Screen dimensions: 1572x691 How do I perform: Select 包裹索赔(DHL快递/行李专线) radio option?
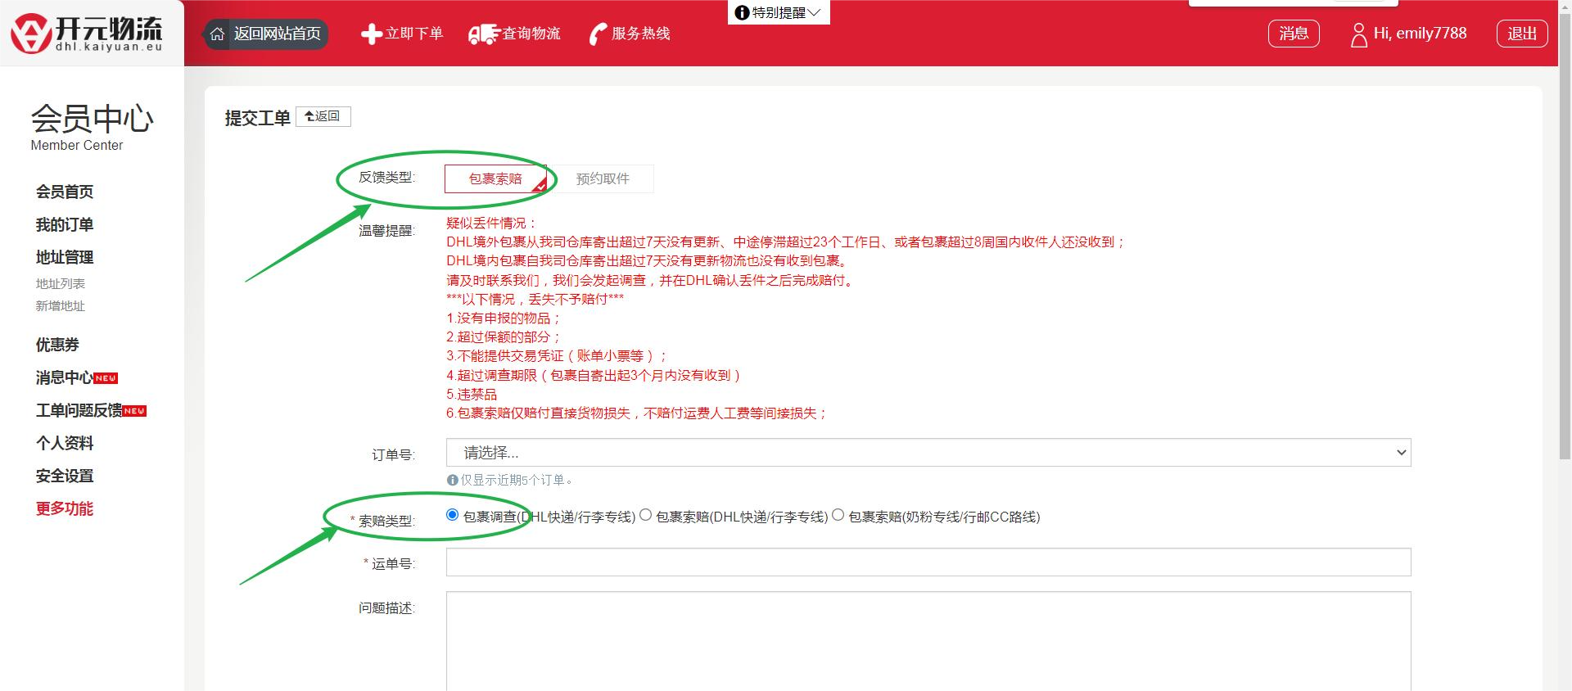pos(645,515)
